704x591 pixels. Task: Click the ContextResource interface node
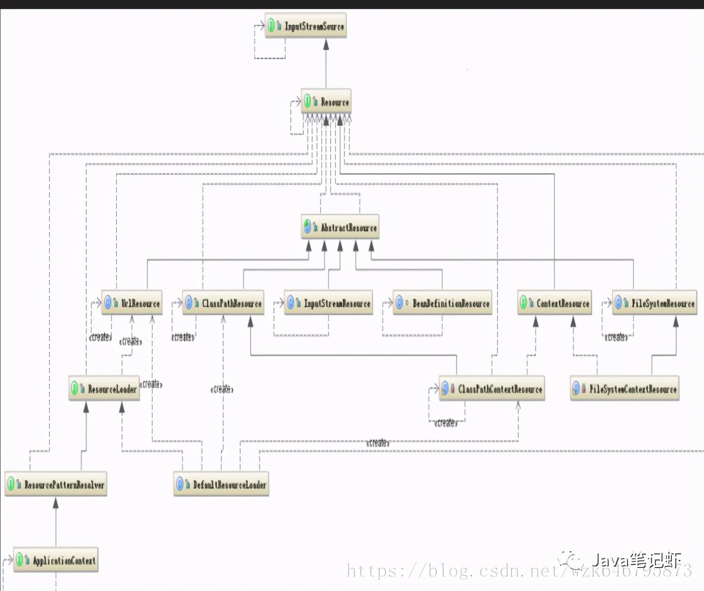click(x=555, y=303)
